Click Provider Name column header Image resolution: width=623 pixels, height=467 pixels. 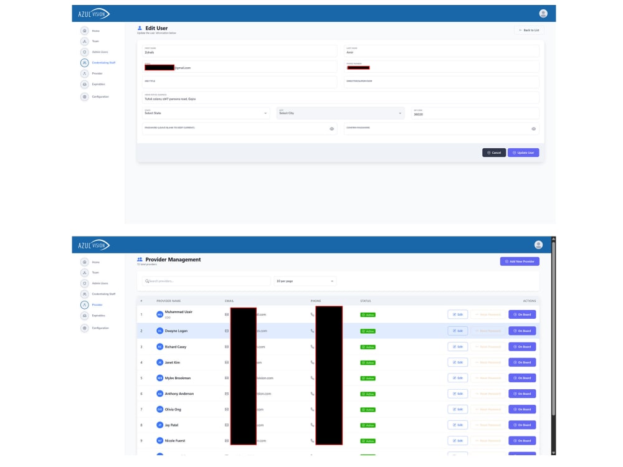168,301
